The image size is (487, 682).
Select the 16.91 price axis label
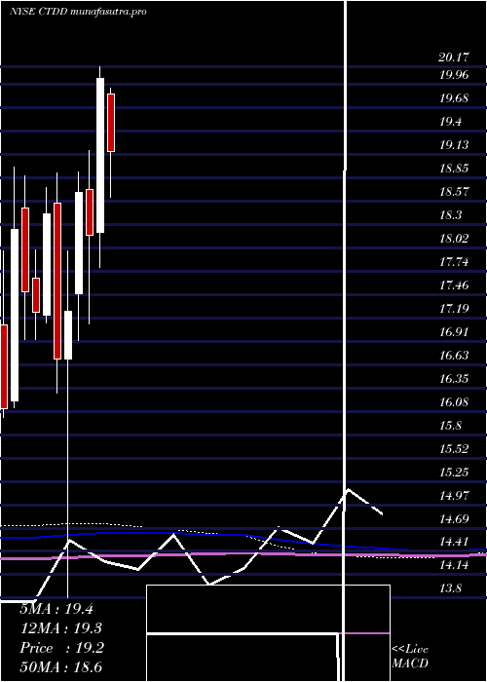click(x=454, y=332)
